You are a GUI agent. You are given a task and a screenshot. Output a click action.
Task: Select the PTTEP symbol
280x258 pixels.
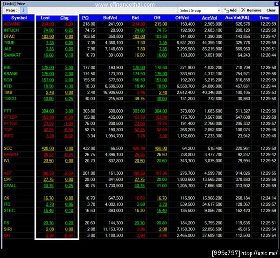coord(10,117)
